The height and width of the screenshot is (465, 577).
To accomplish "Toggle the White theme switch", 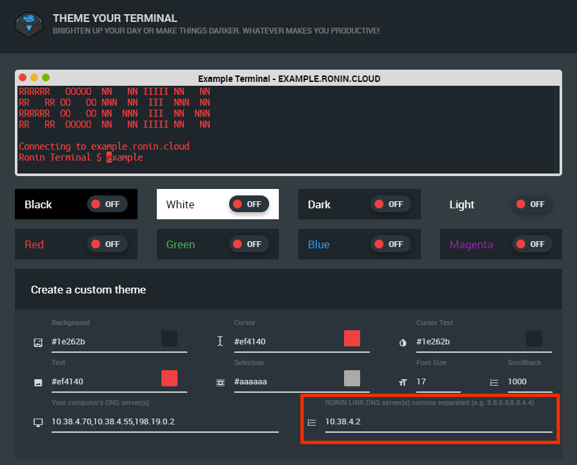I will point(248,204).
